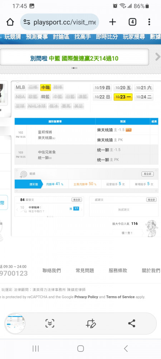Click 樂天桃猿 主 PK prediction
The height and width of the screenshot is (359, 161).
[x=110, y=140]
